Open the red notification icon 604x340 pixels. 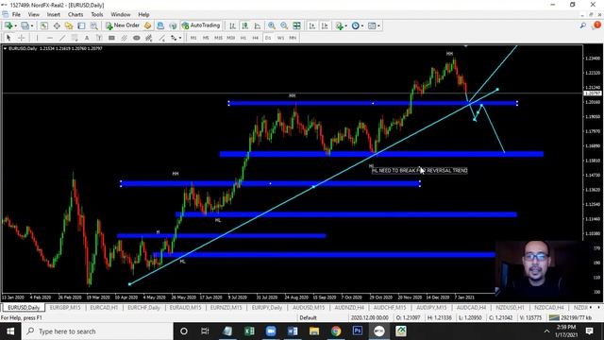click(596, 25)
